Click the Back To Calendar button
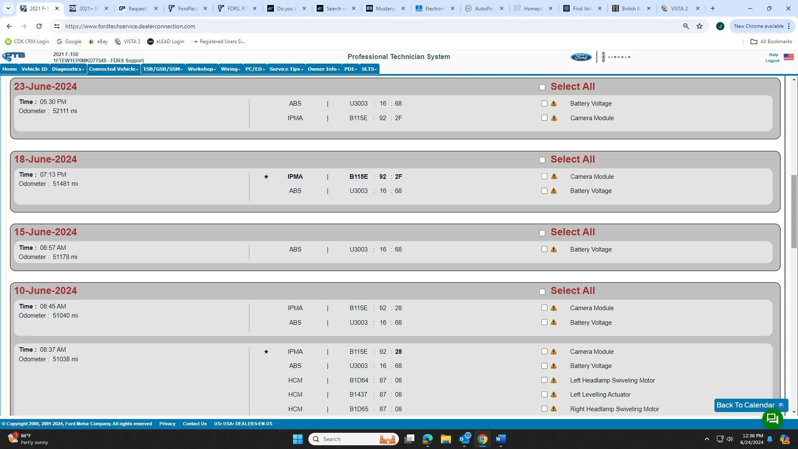This screenshot has height=449, width=798. click(745, 405)
